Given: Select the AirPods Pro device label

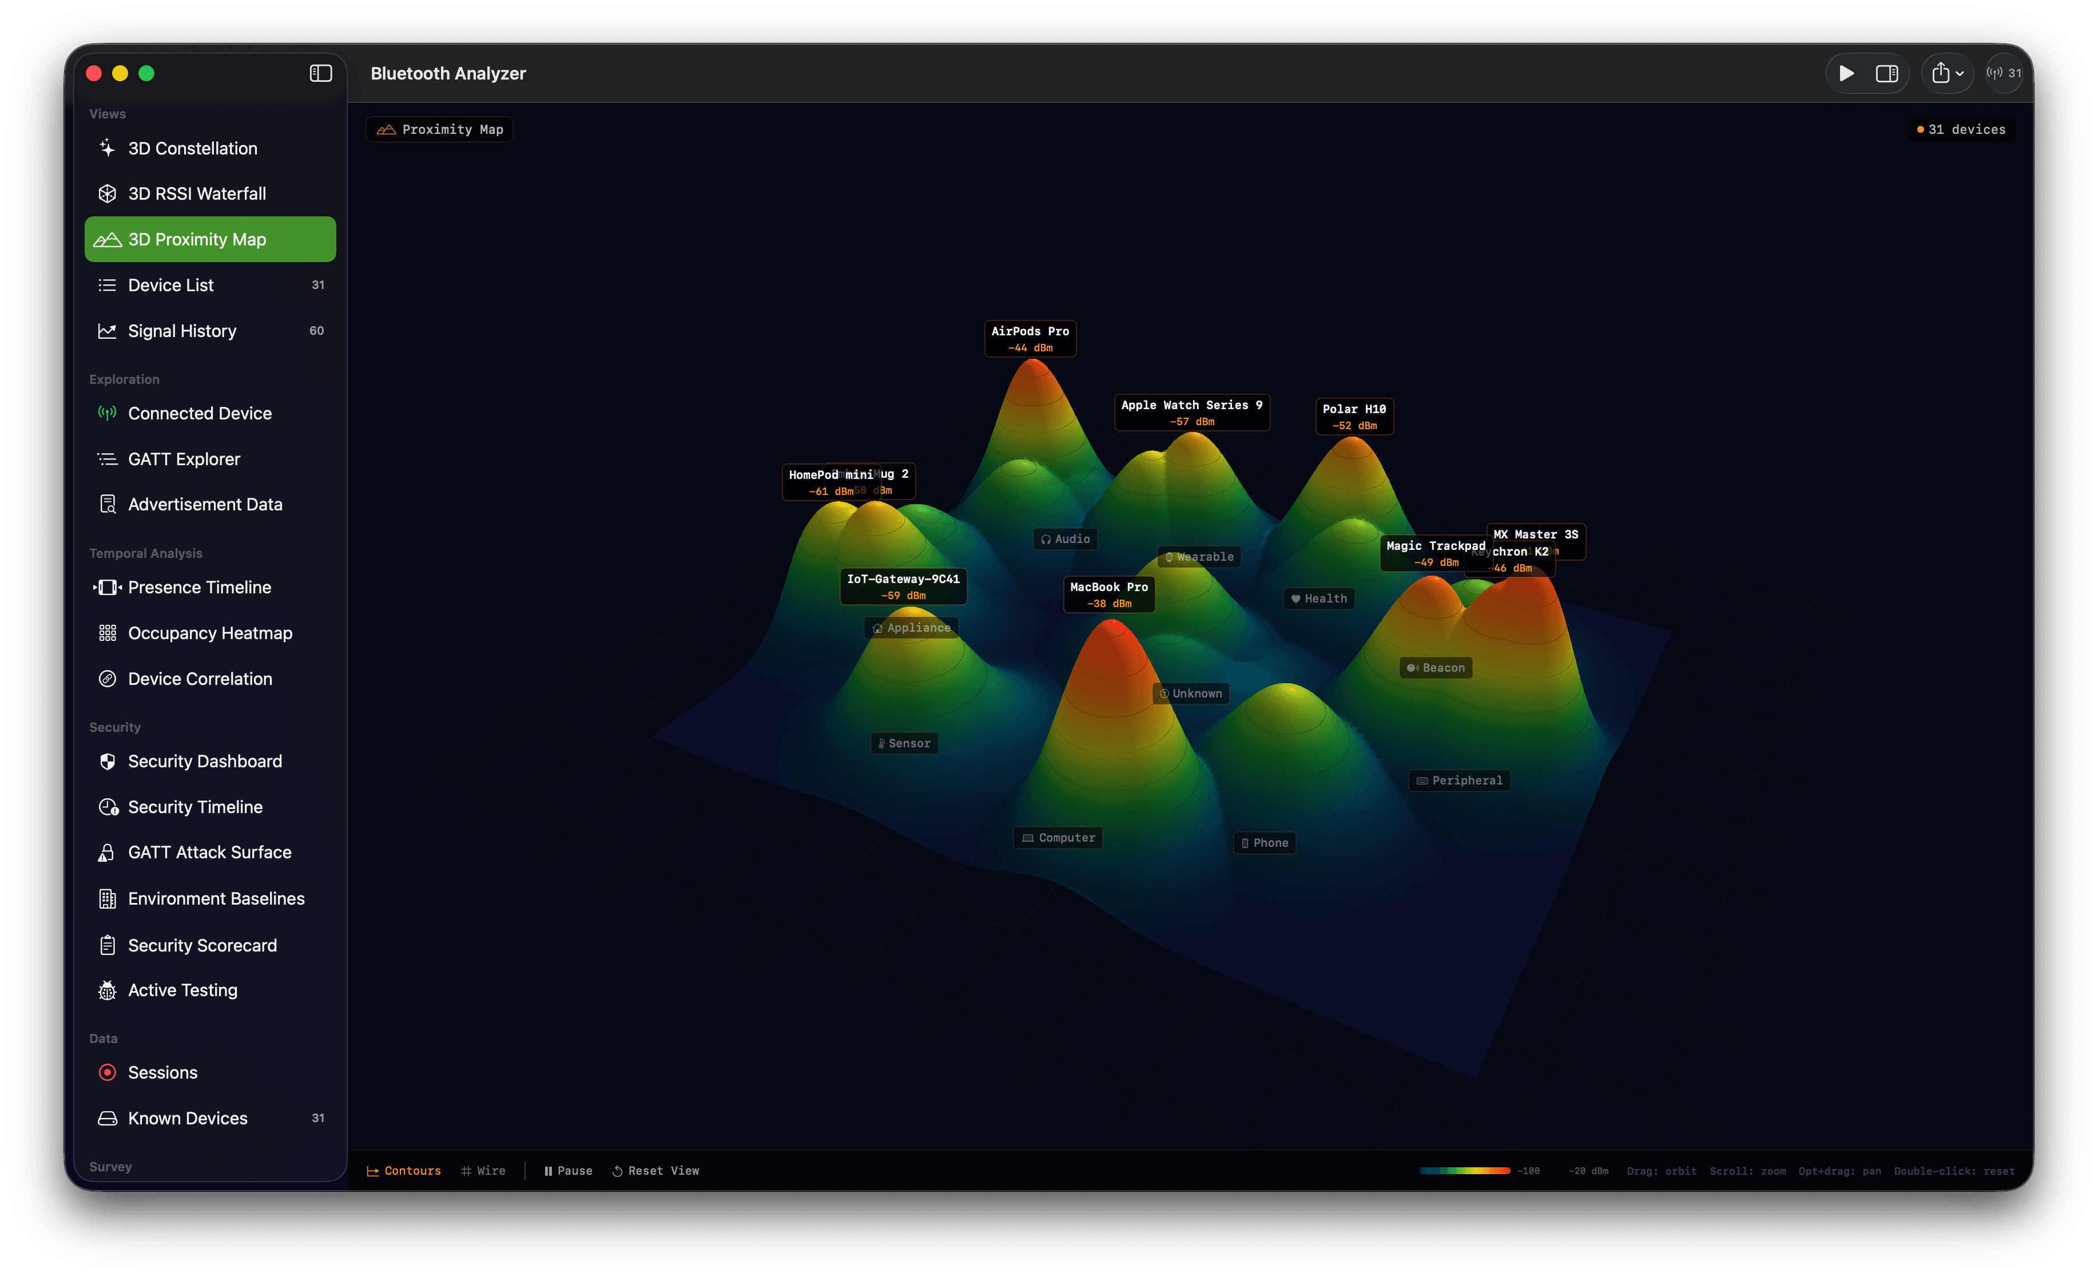Looking at the screenshot, I should click(1030, 338).
